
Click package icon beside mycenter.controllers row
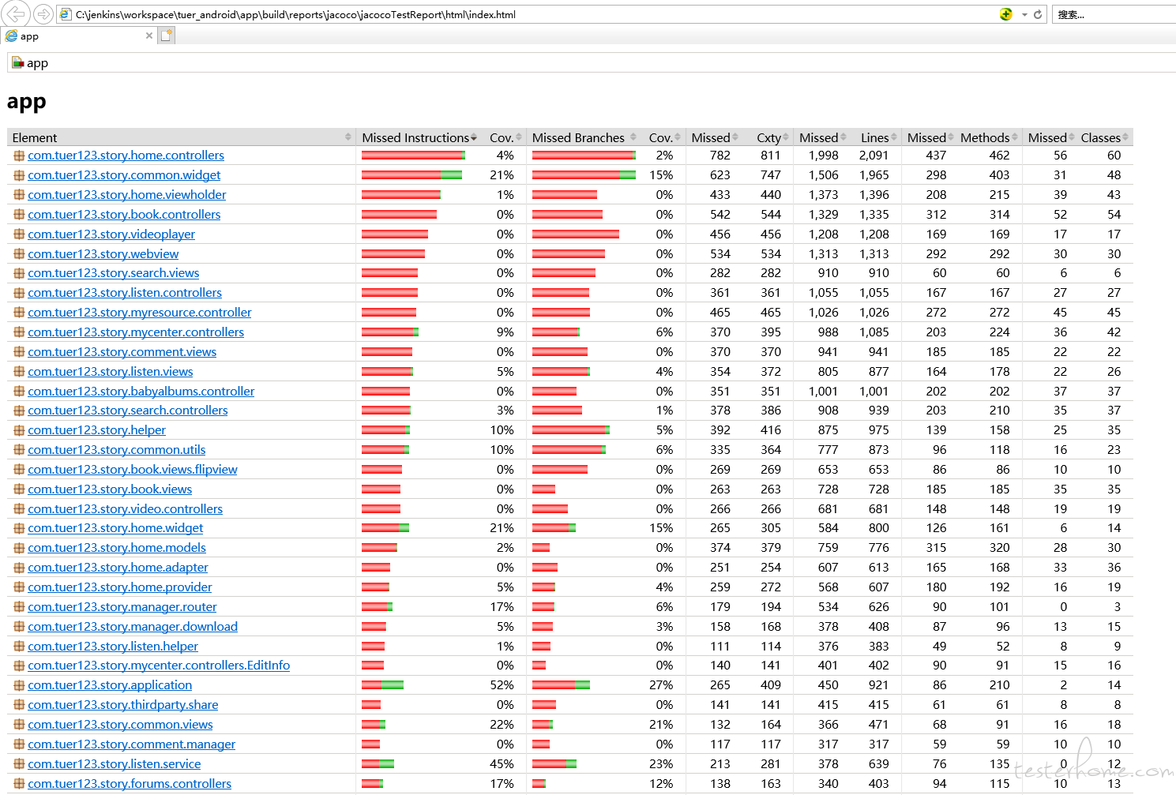[19, 332]
